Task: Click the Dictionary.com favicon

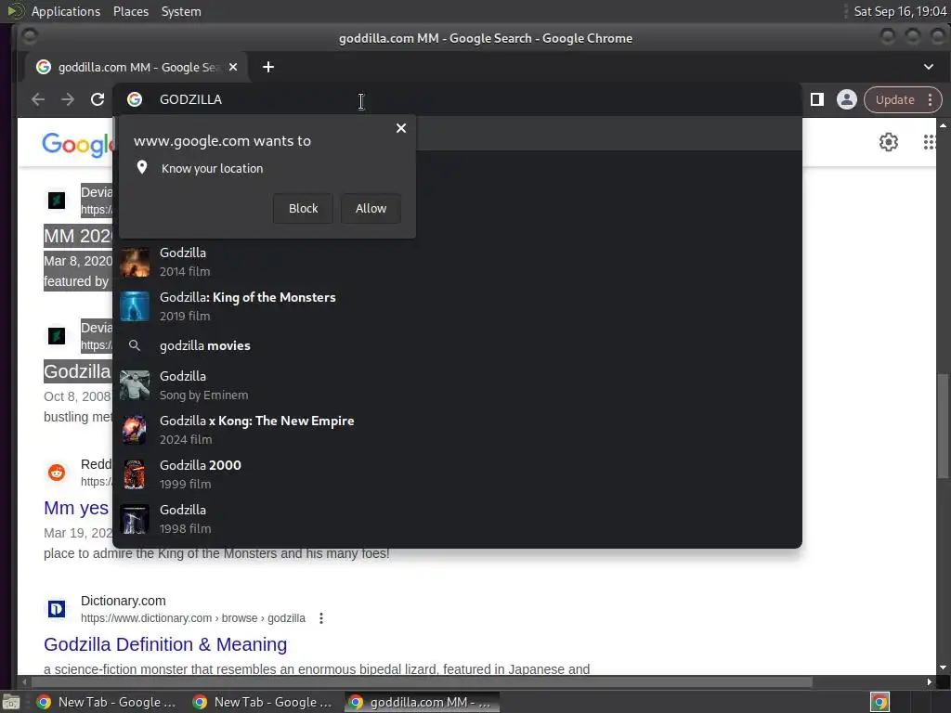Action: click(57, 608)
